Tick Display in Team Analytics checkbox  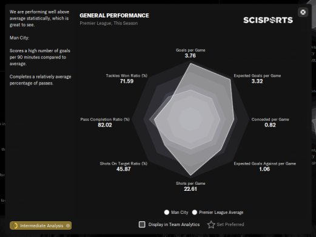[142, 224]
